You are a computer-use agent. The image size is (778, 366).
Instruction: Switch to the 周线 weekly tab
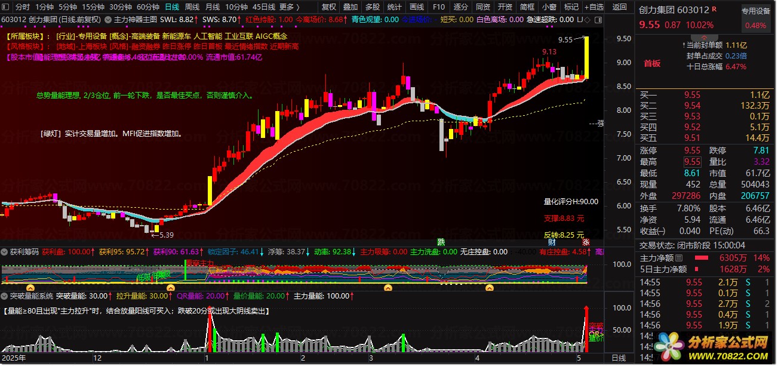192,7
